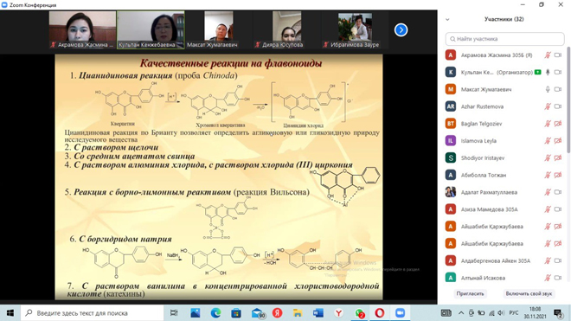Click the muted mic icon for Azhar Rustemova
The image size is (571, 321).
tap(548, 106)
